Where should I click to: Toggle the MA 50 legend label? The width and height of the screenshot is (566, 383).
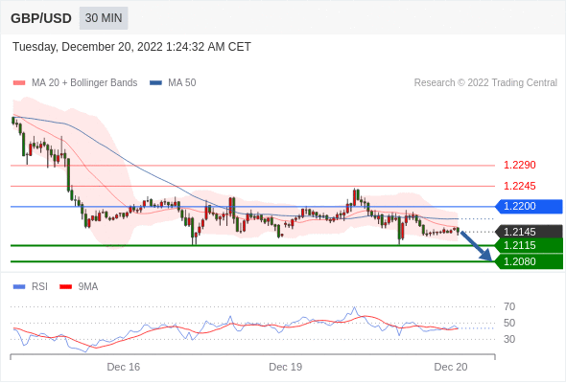pos(182,83)
